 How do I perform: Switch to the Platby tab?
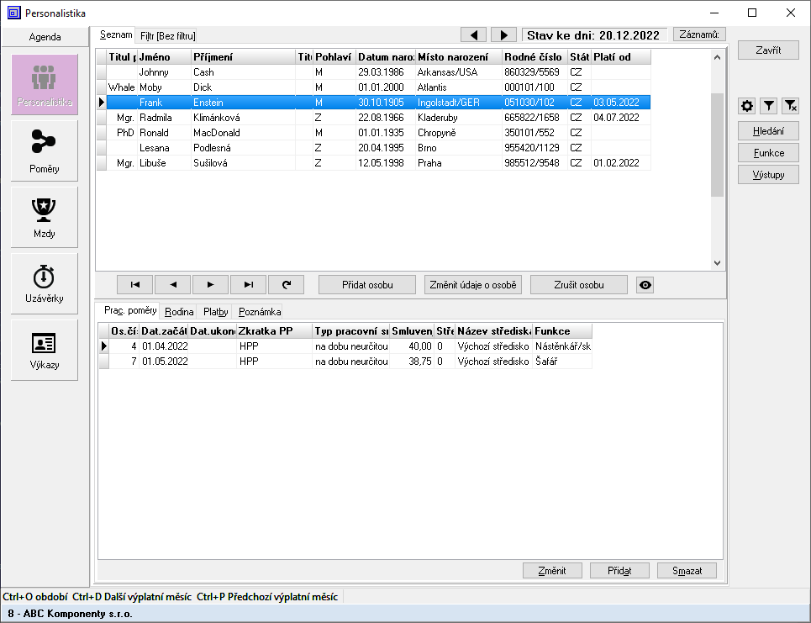(x=215, y=312)
